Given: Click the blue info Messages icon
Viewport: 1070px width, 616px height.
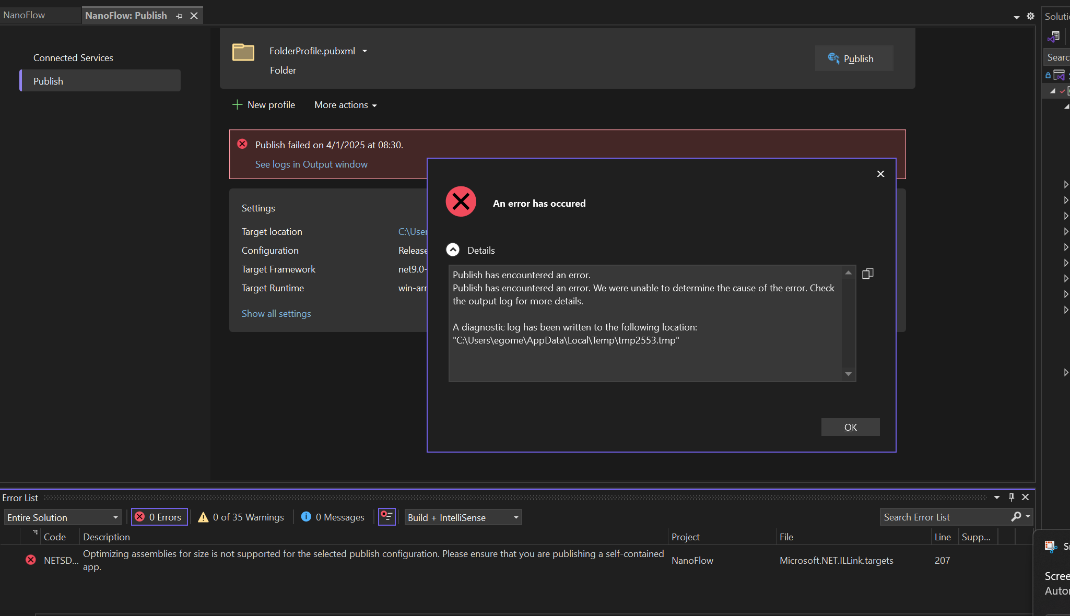Looking at the screenshot, I should [307, 517].
